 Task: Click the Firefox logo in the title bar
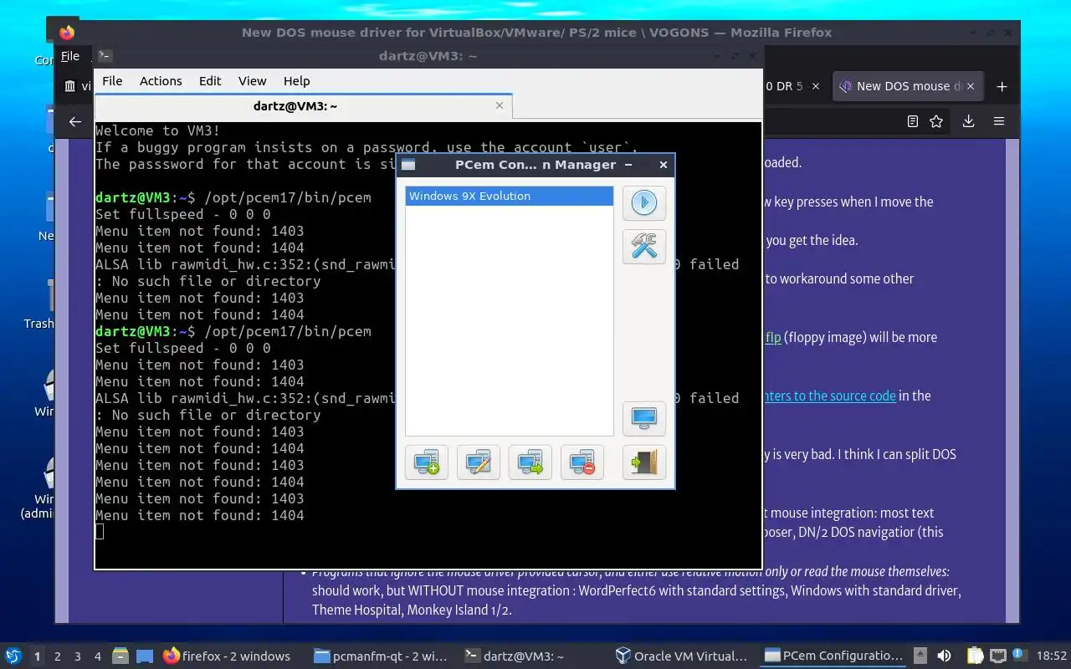coord(67,33)
